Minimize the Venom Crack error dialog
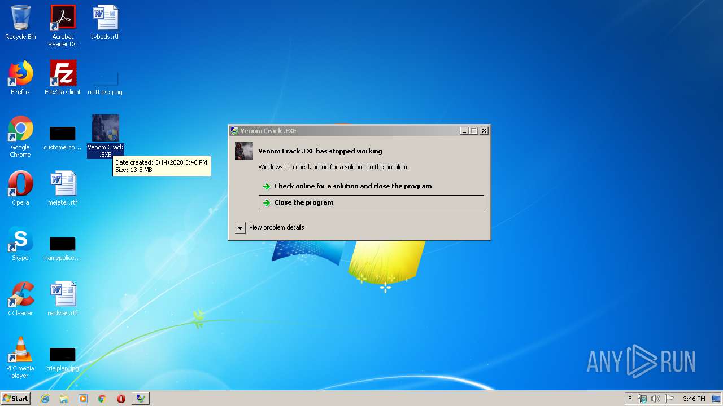Screen dimensions: 723x406 pyautogui.click(x=464, y=131)
